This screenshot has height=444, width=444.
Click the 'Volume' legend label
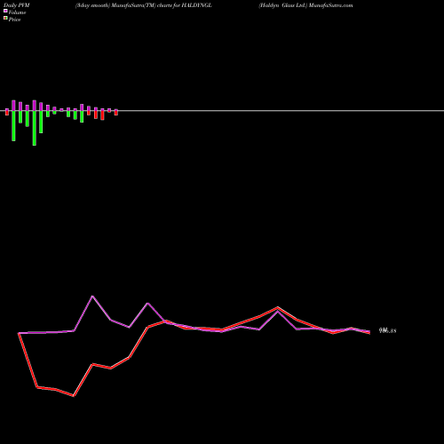17,12
